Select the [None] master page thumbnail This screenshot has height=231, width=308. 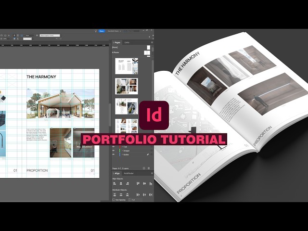(149, 47)
